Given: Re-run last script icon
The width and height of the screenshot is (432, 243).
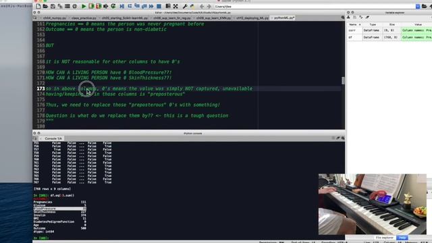Looking at the screenshot, I should 113,6.
